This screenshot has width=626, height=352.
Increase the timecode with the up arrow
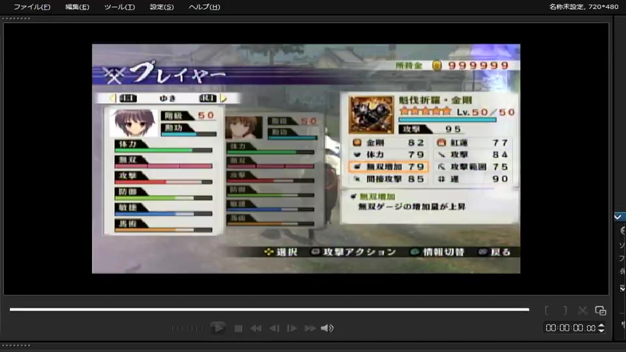[x=601, y=325]
